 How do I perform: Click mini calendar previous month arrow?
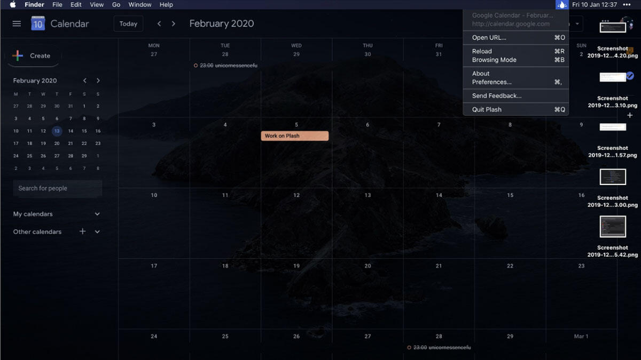tap(84, 81)
